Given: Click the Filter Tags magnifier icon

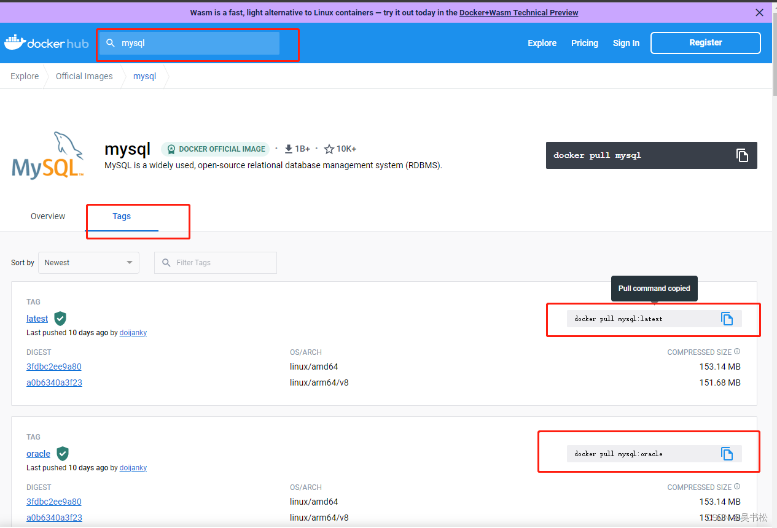Looking at the screenshot, I should point(166,263).
